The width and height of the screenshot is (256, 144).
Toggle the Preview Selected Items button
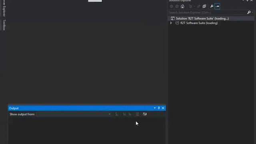[217, 6]
